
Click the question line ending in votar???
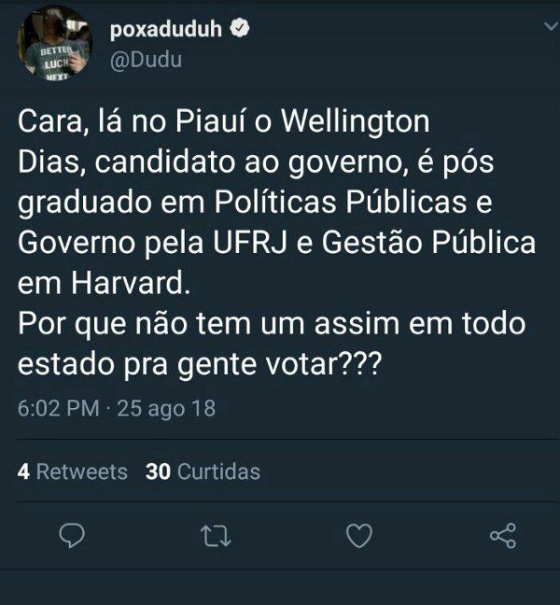tap(272, 344)
